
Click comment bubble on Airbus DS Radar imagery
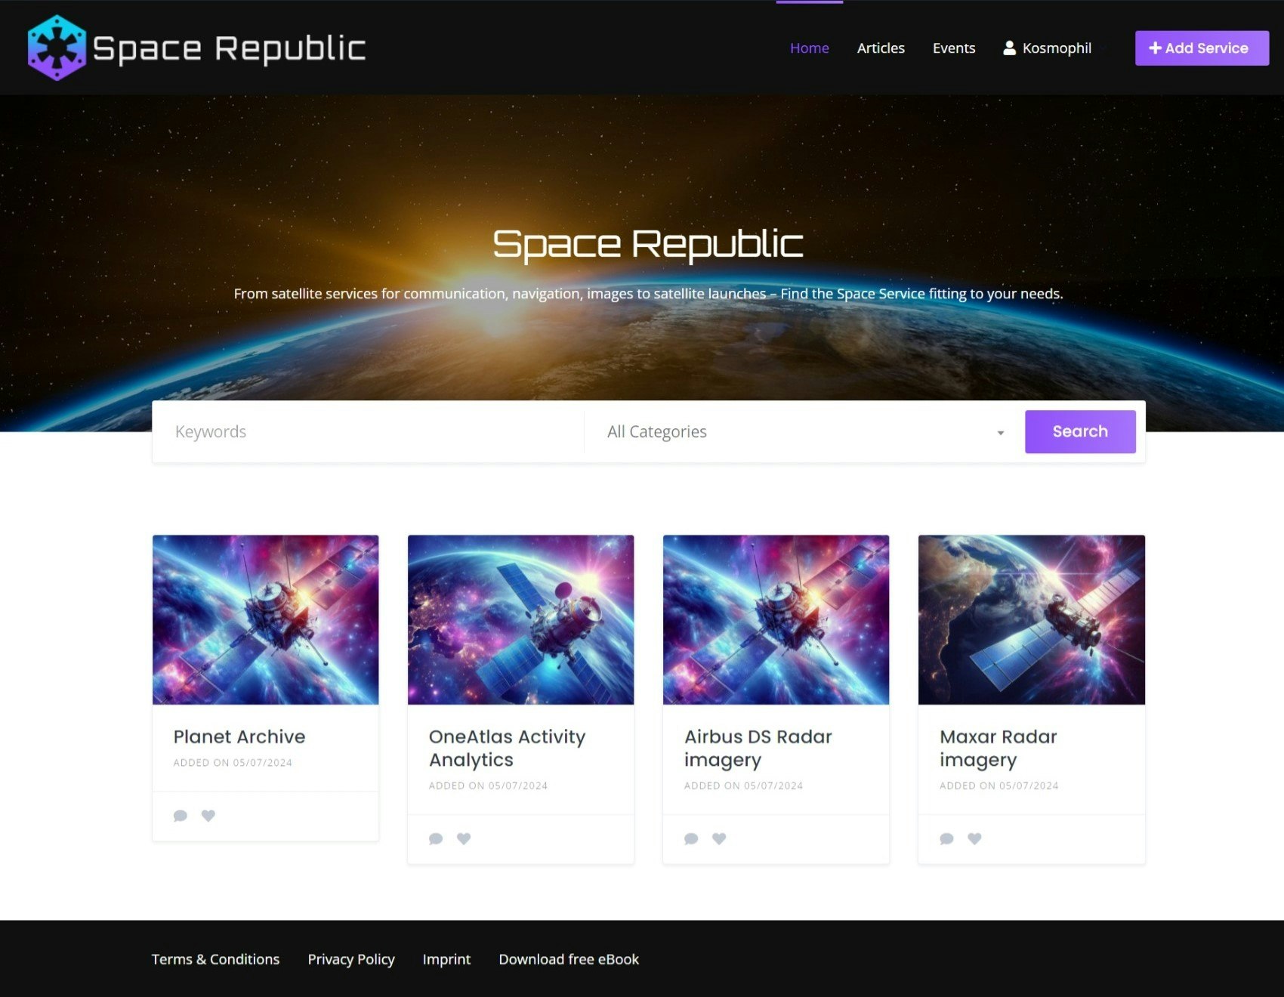691,838
